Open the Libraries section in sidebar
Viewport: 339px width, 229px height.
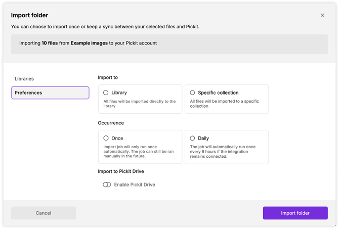point(24,79)
